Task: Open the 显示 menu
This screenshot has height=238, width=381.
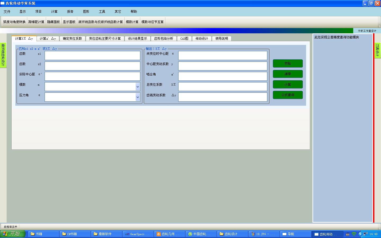Action: (x=23, y=12)
